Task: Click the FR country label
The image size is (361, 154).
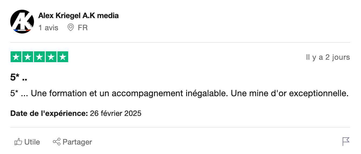Action: 83,28
